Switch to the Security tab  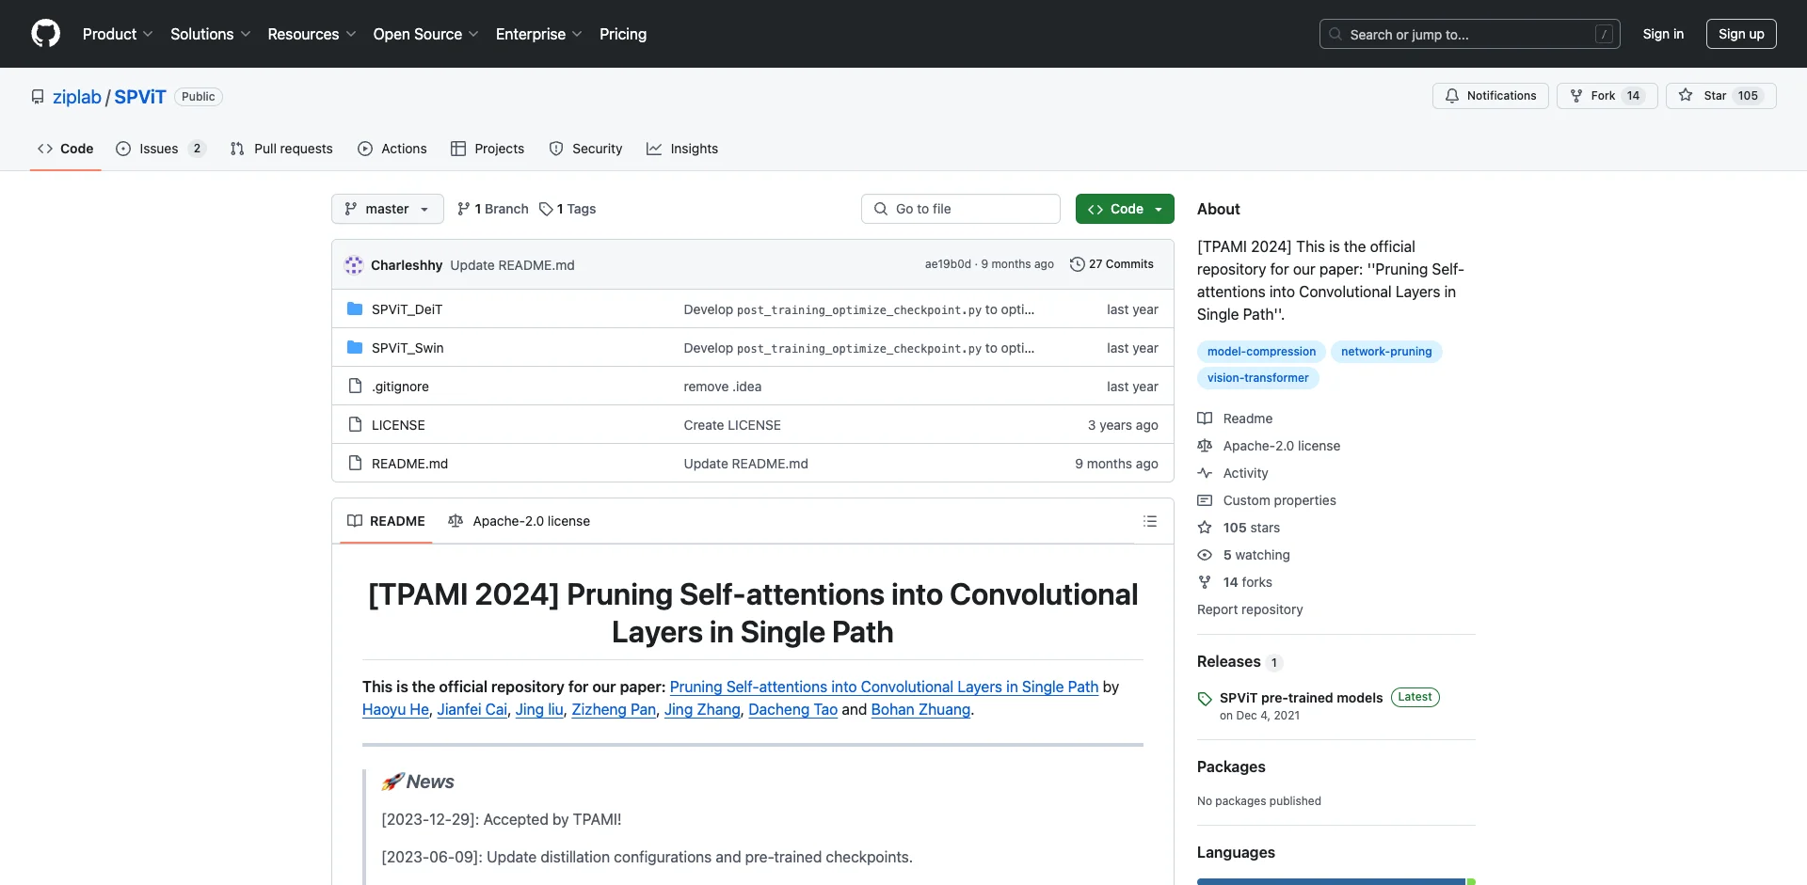click(x=585, y=149)
